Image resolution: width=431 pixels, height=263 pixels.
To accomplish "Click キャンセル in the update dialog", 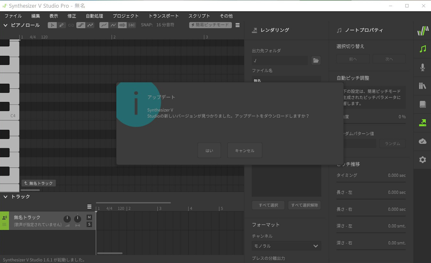I will [x=245, y=150].
